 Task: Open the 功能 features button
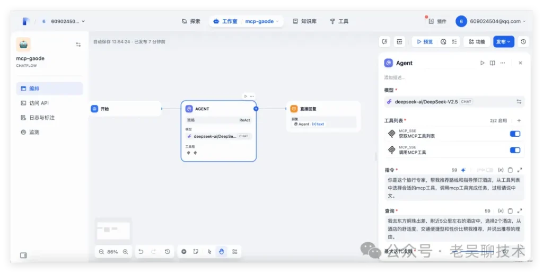476,42
